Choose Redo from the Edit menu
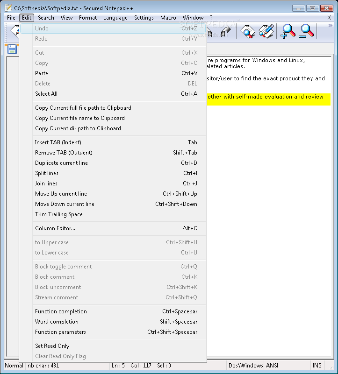This screenshot has height=374, width=338. (x=113, y=39)
